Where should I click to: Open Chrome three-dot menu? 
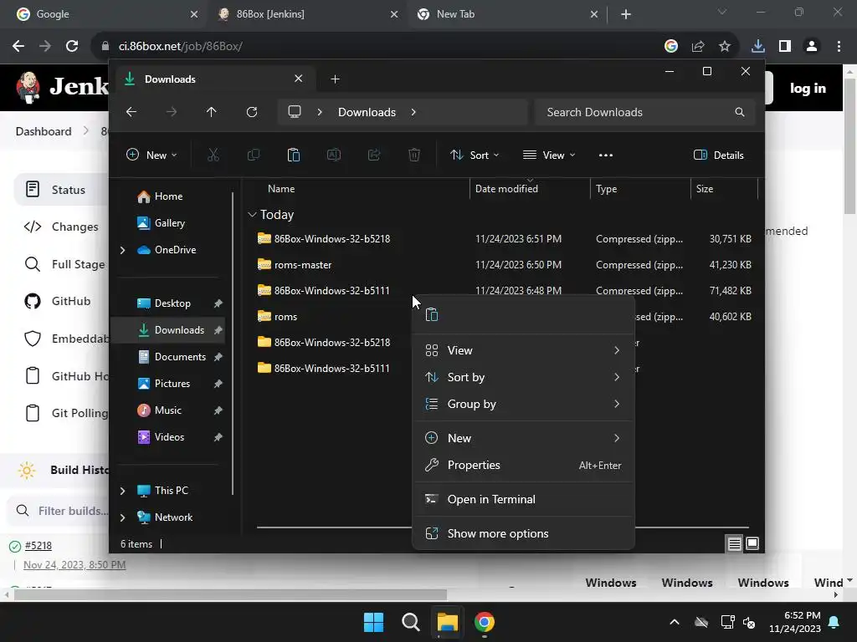(x=839, y=47)
